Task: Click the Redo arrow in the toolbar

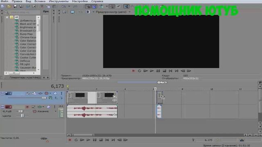Action: pyautogui.click(x=75, y=7)
